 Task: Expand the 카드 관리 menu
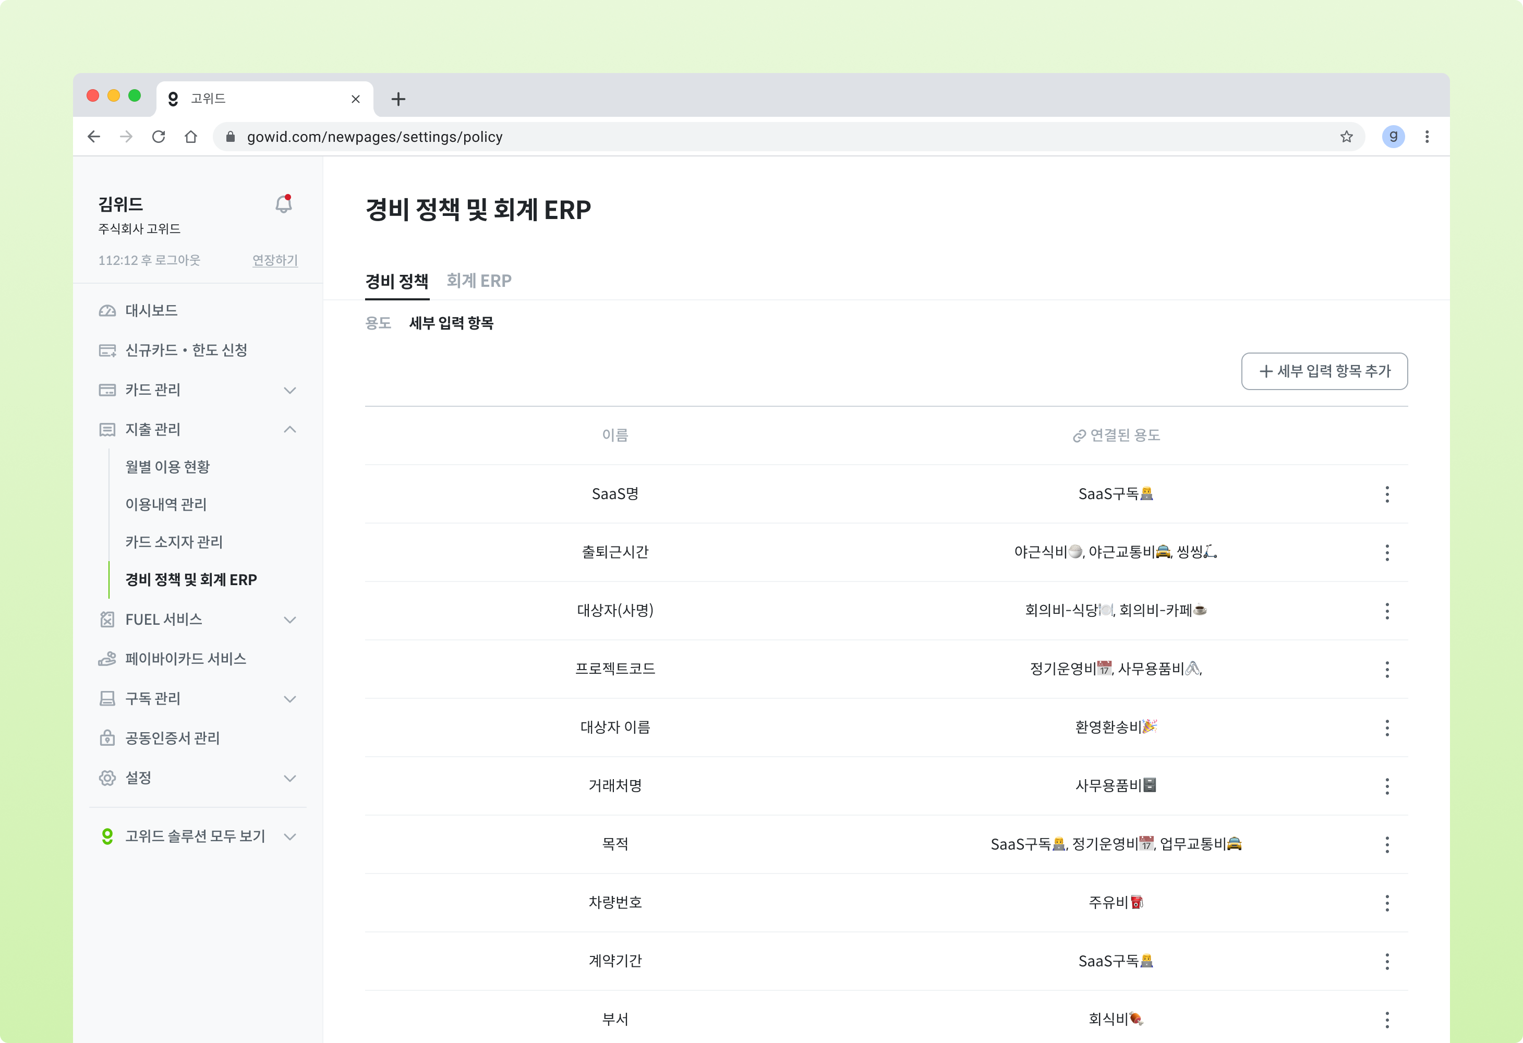coord(289,391)
